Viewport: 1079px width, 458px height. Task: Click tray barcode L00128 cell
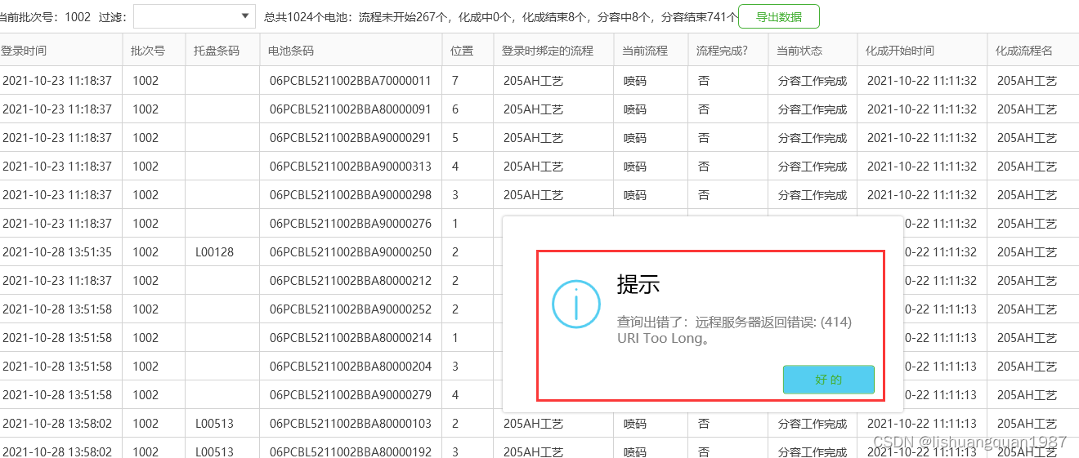point(214,252)
